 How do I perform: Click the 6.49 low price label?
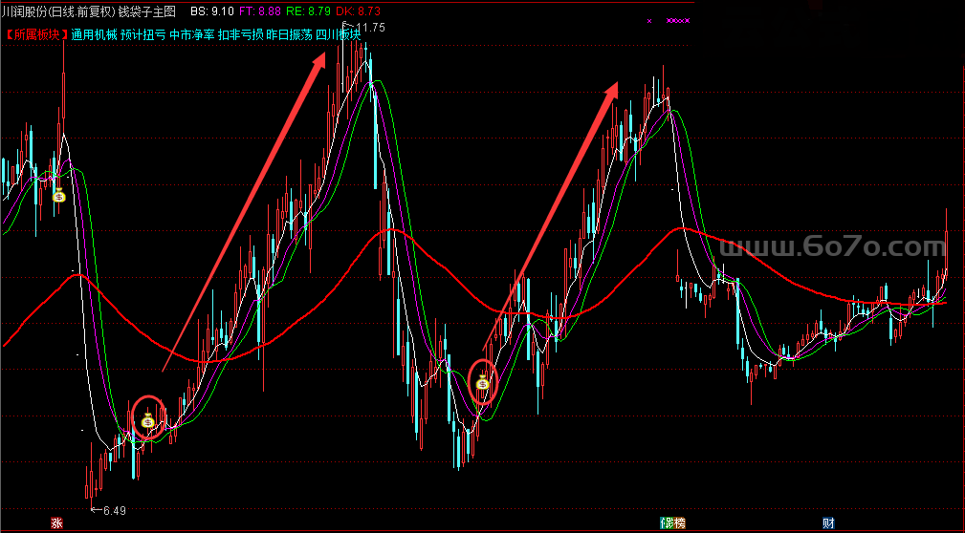[x=114, y=511]
